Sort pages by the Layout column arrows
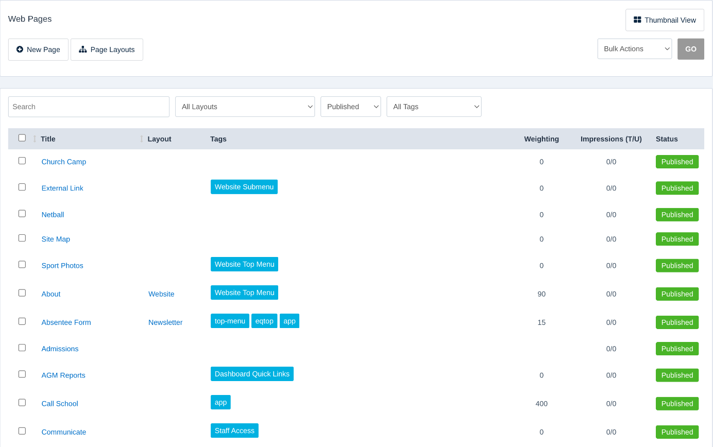The height and width of the screenshot is (447, 713). coord(142,139)
